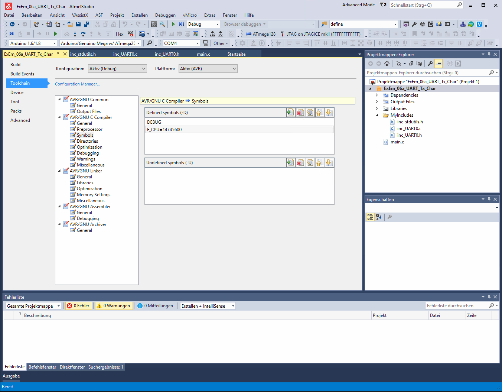The height and width of the screenshot is (392, 502).
Task: Collapse the MyIncludes folder node
Action: [x=376, y=115]
